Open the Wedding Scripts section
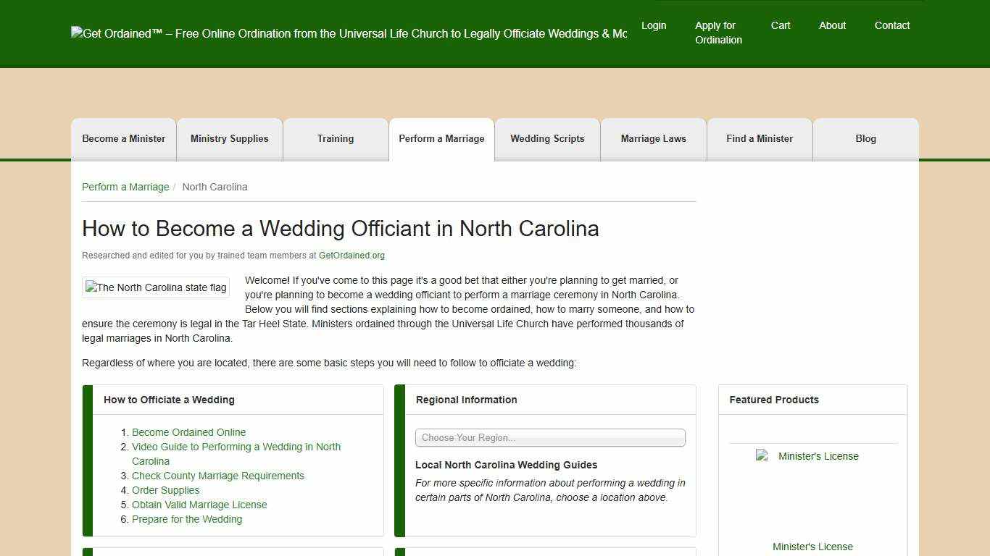The width and height of the screenshot is (990, 556). point(547,138)
